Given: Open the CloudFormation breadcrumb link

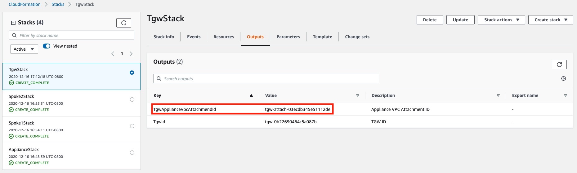Looking at the screenshot, I should point(25,4).
